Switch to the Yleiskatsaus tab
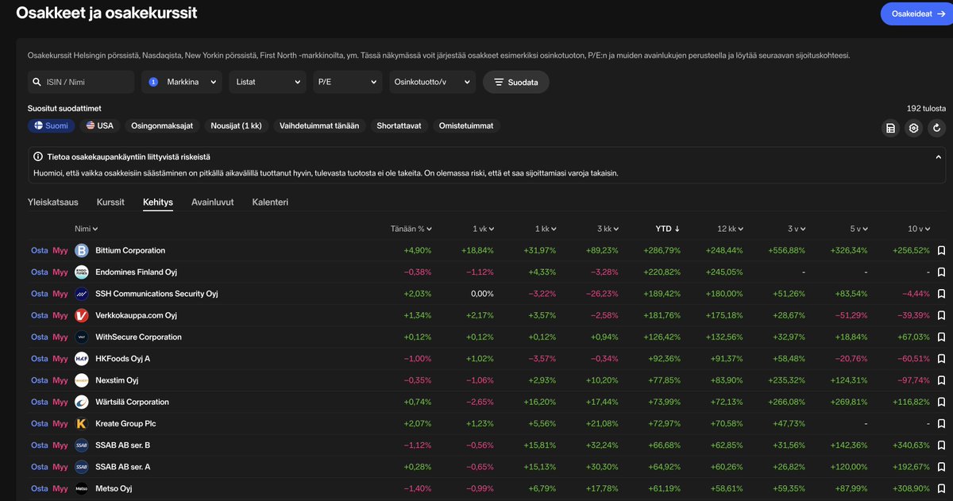Screen dimensions: 953x501 coord(53,202)
